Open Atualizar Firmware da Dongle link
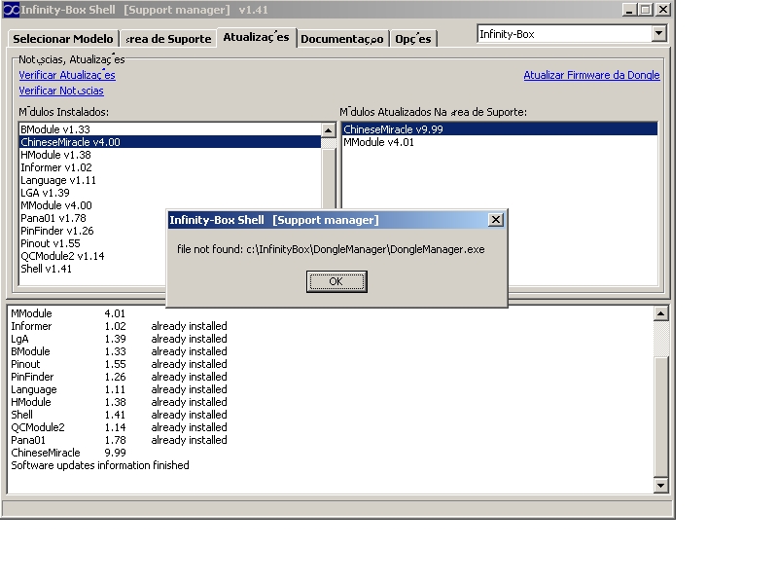 (x=591, y=75)
